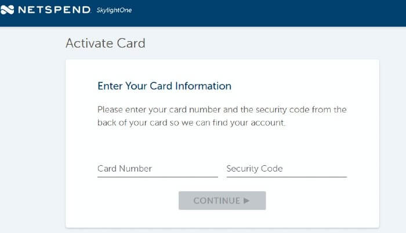Viewport: 406px width, 233px height.
Task: Click the Activate Card page heading
Action: [x=106, y=43]
